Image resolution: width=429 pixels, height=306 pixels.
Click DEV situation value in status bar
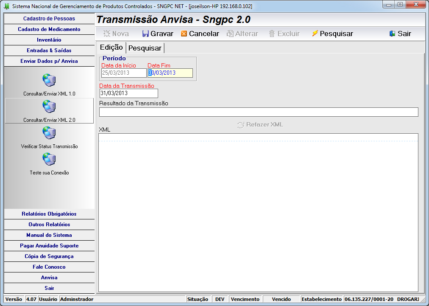pyautogui.click(x=220, y=299)
